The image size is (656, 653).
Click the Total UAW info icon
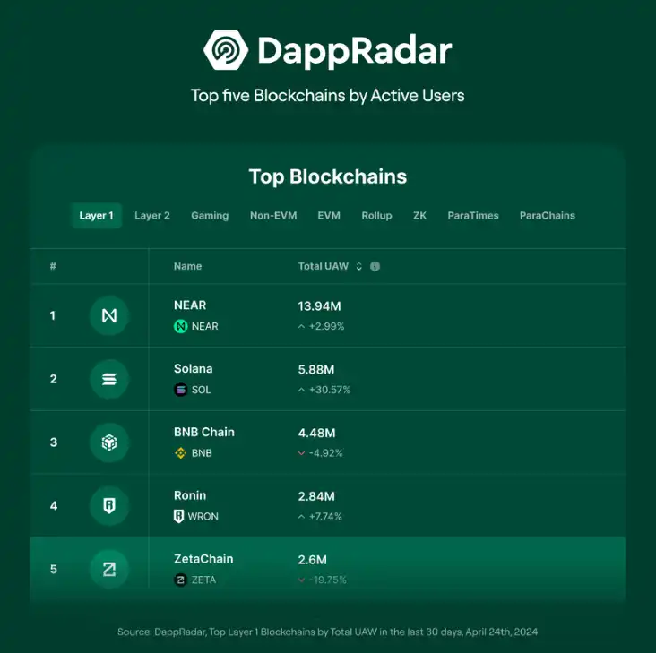pyautogui.click(x=375, y=266)
